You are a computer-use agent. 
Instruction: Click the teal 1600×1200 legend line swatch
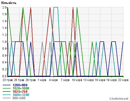pyautogui.click(x=7, y=95)
